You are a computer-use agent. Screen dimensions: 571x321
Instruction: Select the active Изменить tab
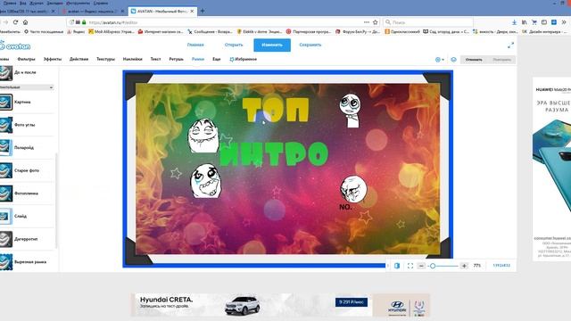point(272,45)
